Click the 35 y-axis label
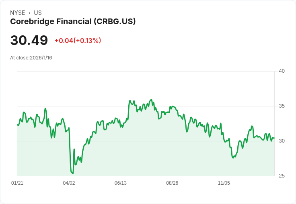Viewport: 296px width, 204px height. [x=282, y=106]
